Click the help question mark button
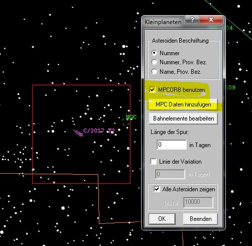Viewport: 252px width, 246px height. [x=192, y=20]
